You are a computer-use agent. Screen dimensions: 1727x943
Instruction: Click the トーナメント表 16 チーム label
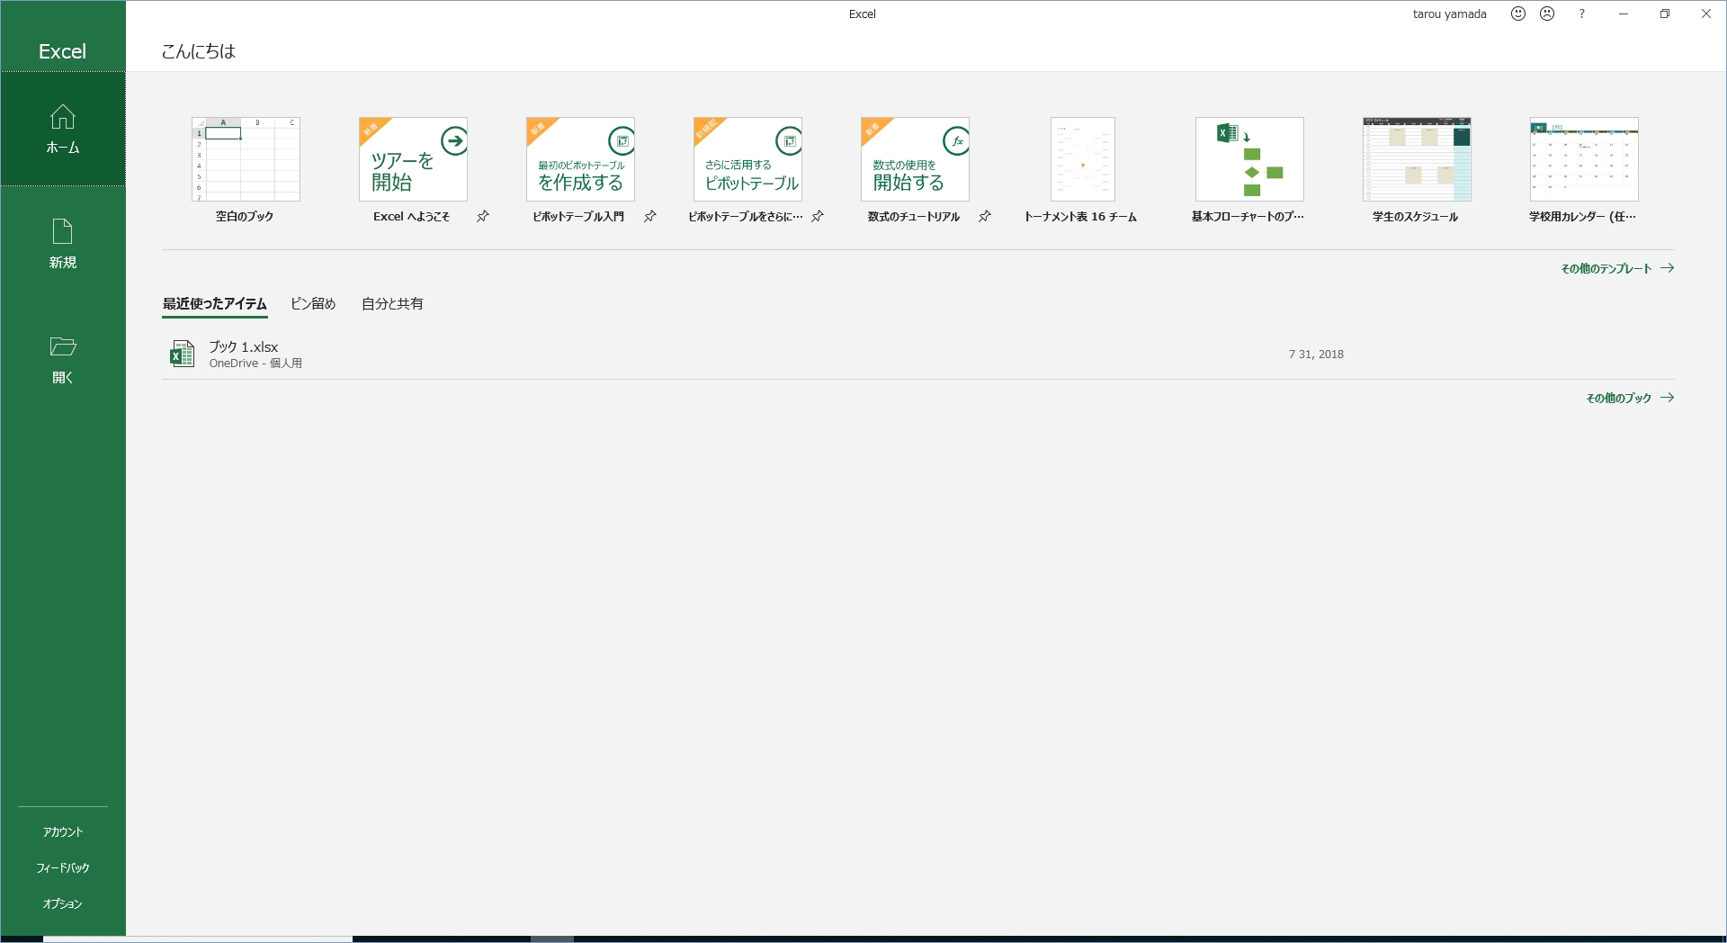coord(1080,217)
